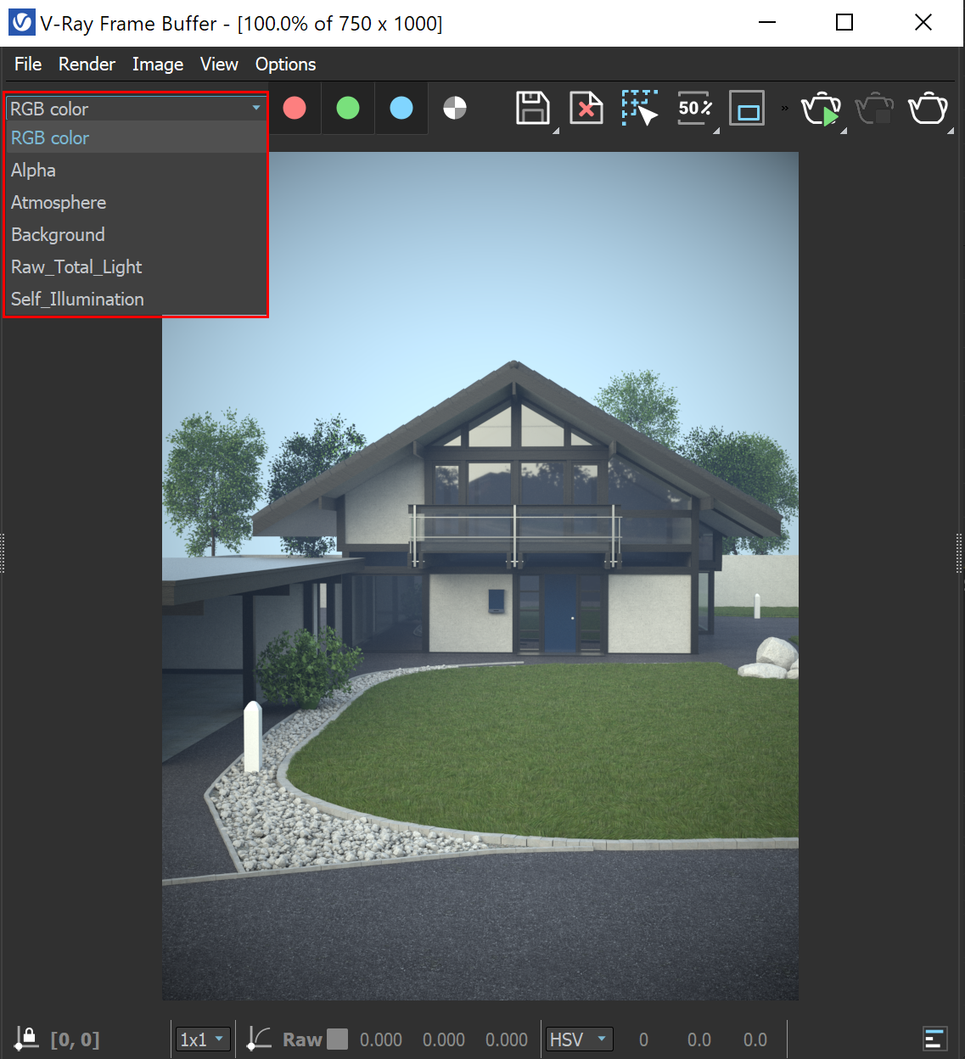The image size is (965, 1059).
Task: Click the gray pixel color swatch
Action: point(338,1039)
